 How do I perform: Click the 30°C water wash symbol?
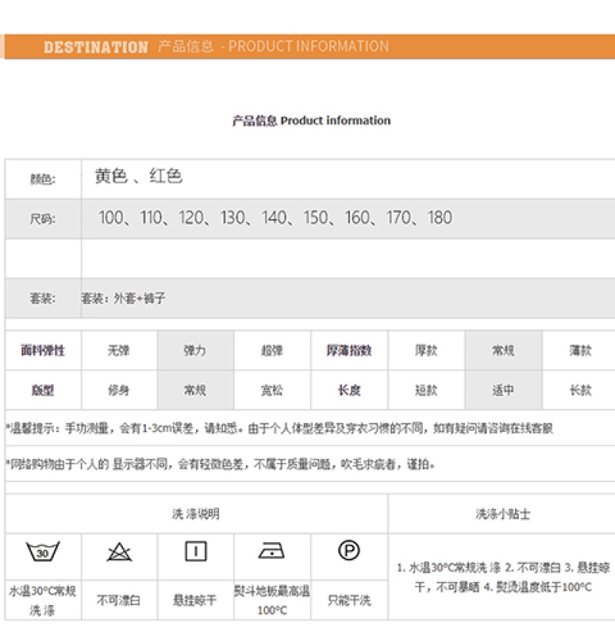click(x=42, y=551)
